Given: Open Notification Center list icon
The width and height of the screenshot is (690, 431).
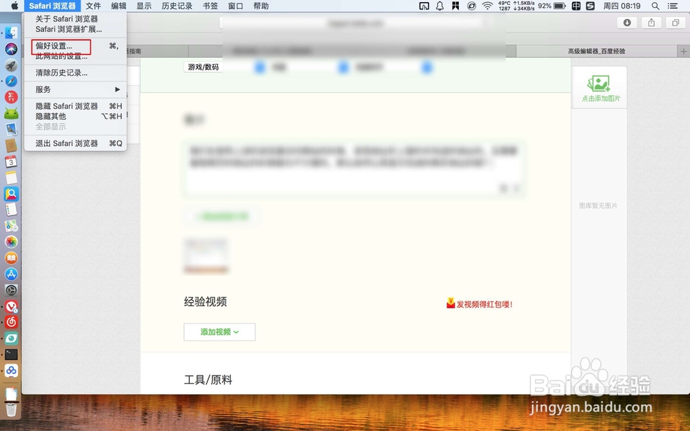Looking at the screenshot, I should pos(673,6).
